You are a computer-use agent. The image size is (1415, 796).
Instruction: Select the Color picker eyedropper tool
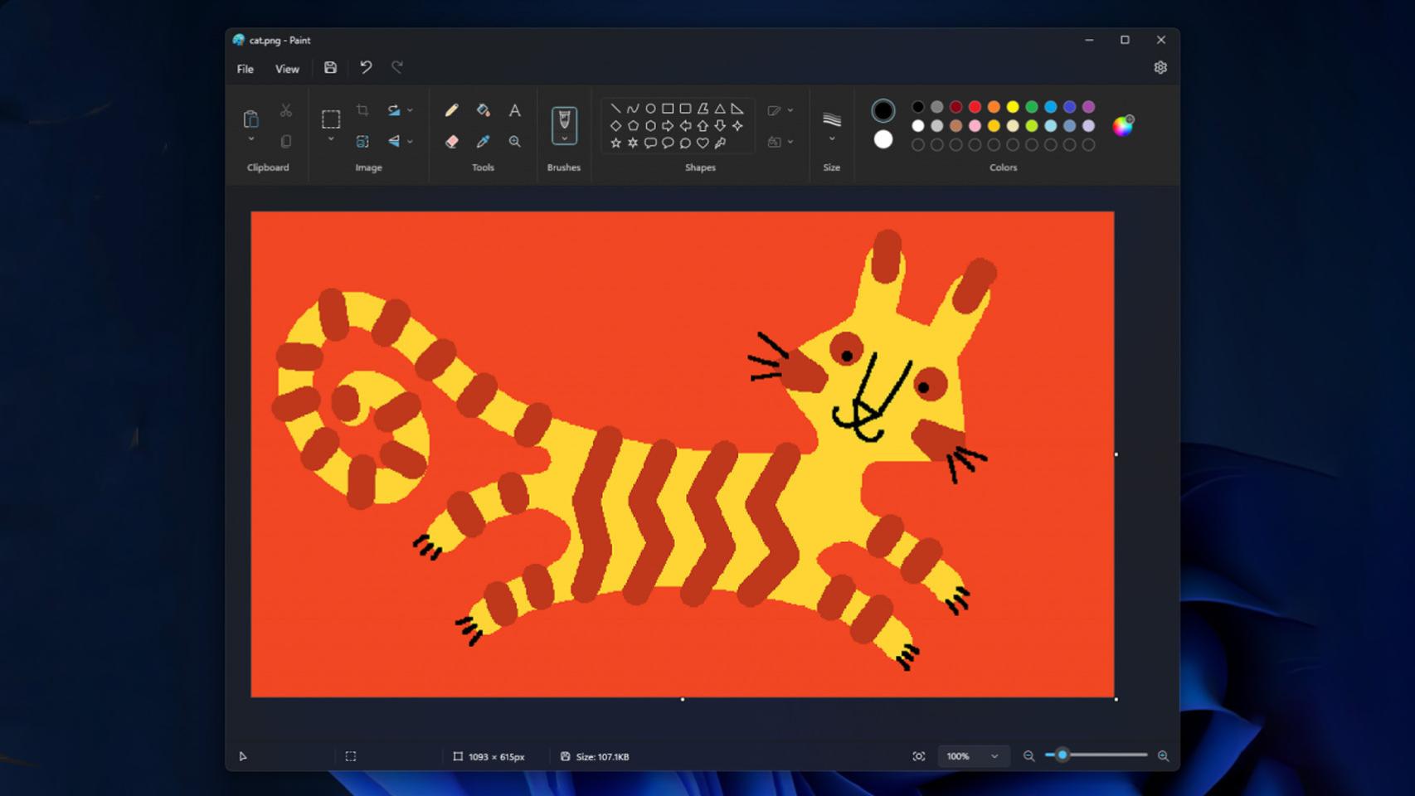(x=483, y=142)
